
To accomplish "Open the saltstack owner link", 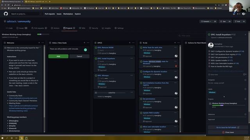I will pos(11,21).
